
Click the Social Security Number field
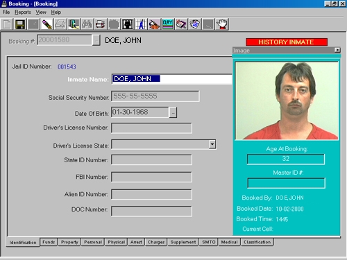click(x=155, y=96)
